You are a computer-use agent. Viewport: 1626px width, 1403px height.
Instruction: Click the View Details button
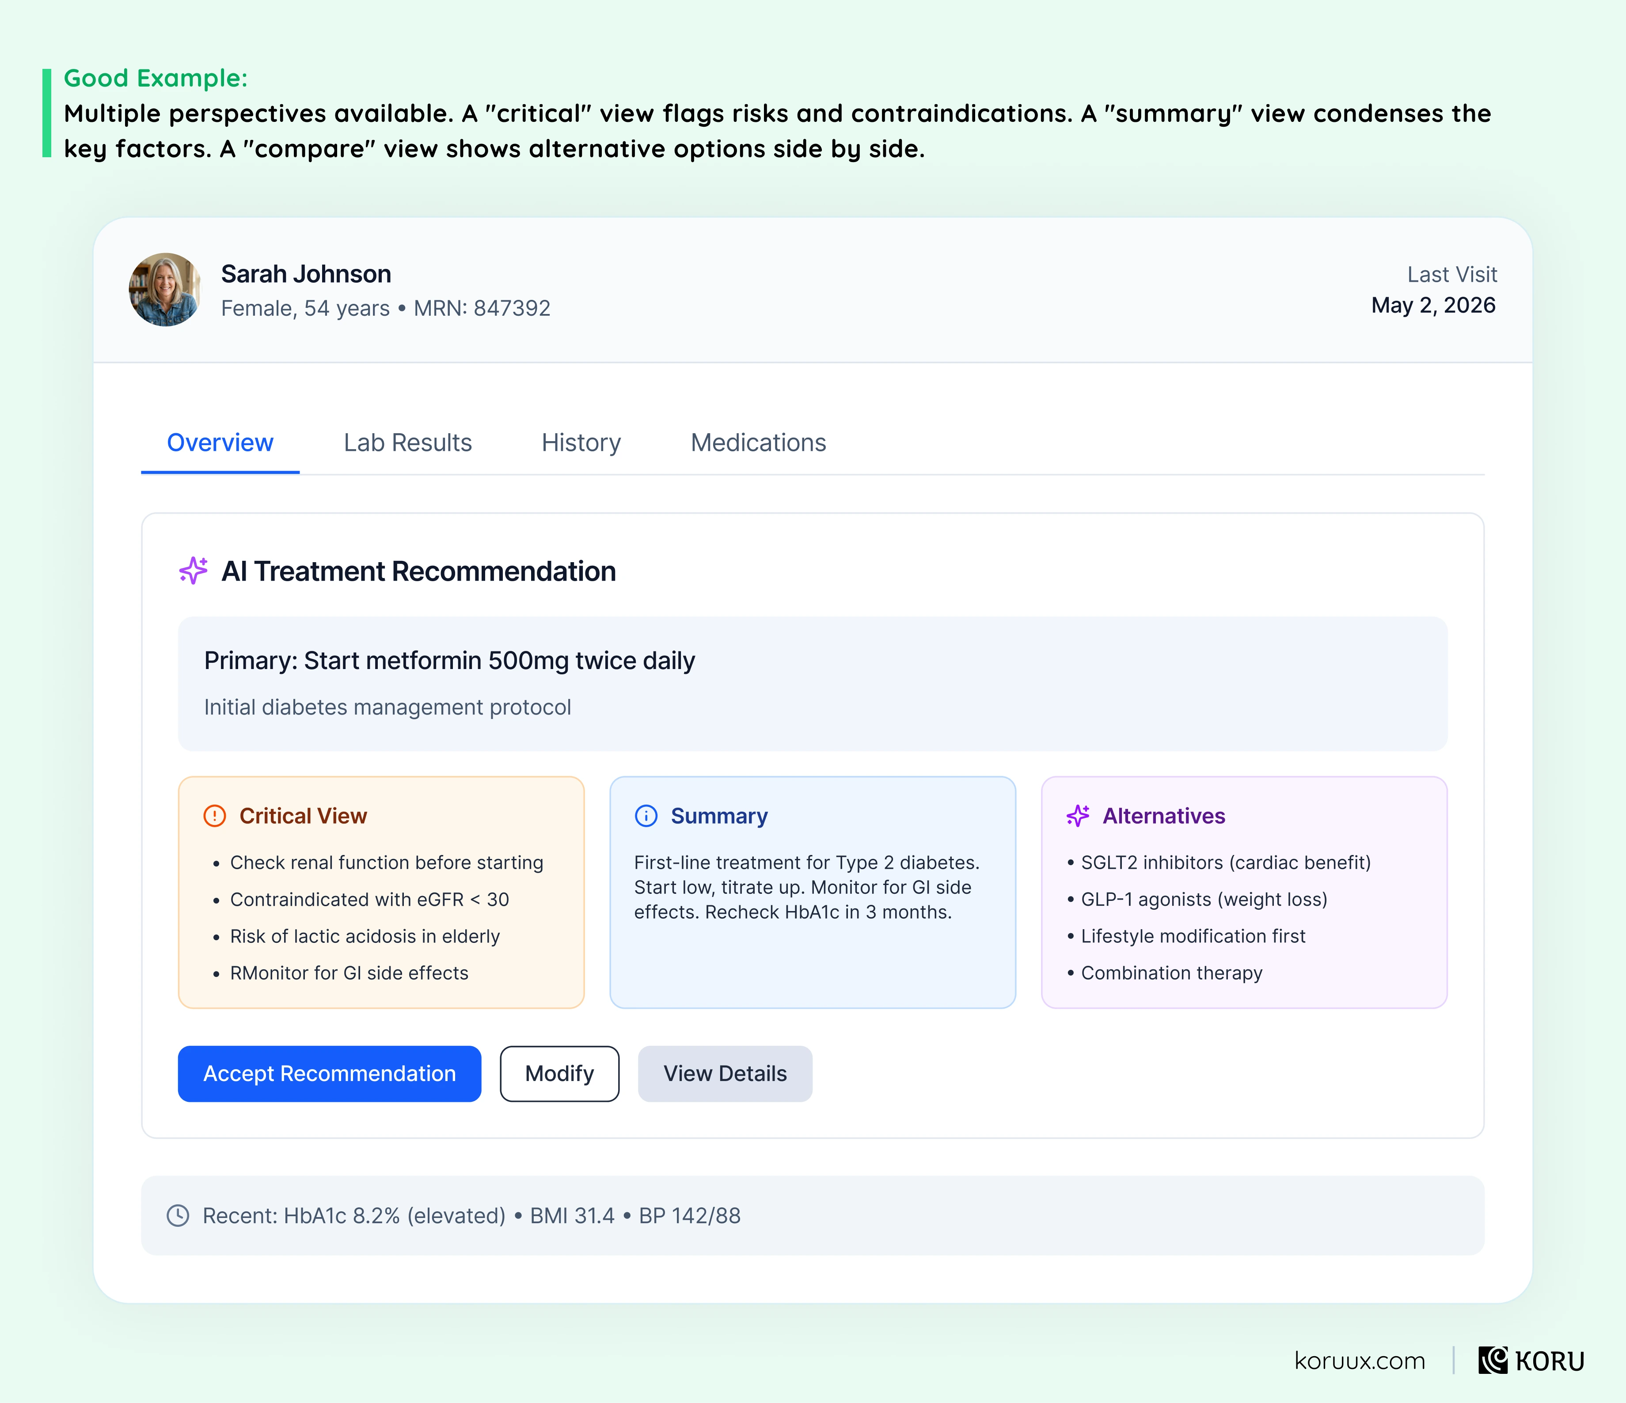pyautogui.click(x=725, y=1074)
